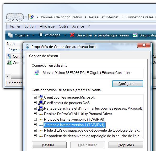The height and width of the screenshot is (151, 156).
Task: Open the Edition menu
Action: tap(30, 26)
